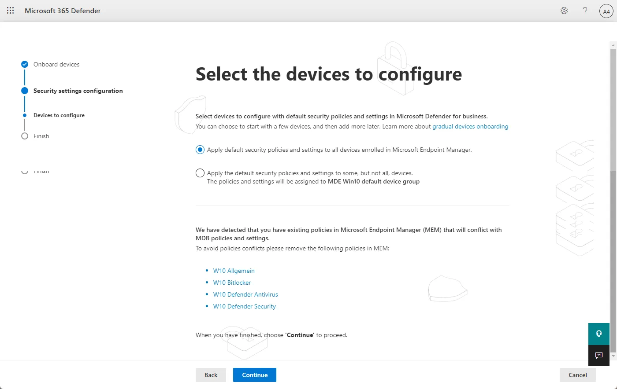Open the A4 account avatar
617x389 pixels.
pos(606,11)
